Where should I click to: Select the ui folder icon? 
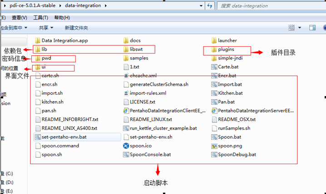pos(38,67)
